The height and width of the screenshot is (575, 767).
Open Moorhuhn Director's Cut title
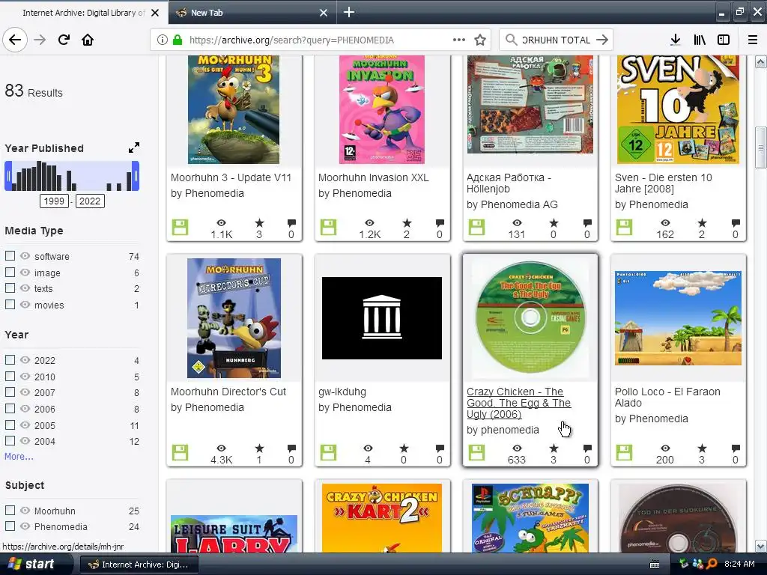[x=228, y=392]
